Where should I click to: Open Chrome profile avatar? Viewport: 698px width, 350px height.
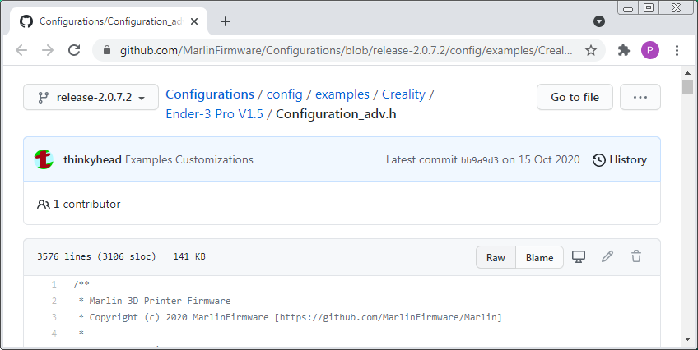650,50
